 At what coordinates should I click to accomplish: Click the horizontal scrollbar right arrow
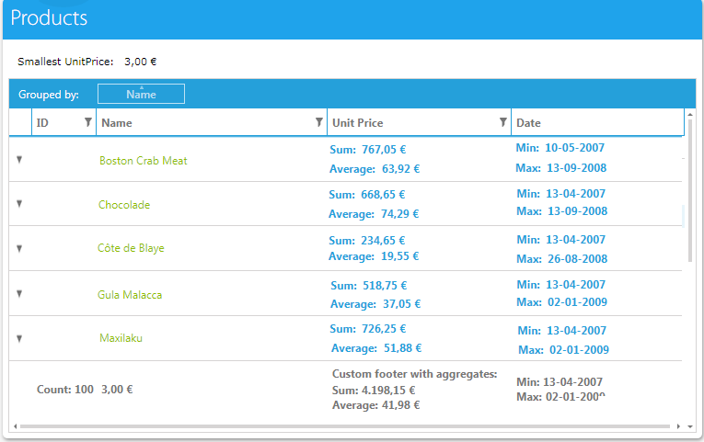click(678, 426)
